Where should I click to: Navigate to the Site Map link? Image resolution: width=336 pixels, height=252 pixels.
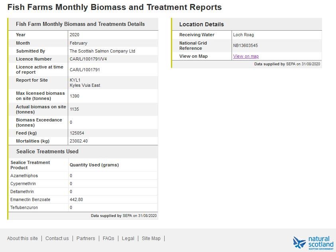(151, 238)
